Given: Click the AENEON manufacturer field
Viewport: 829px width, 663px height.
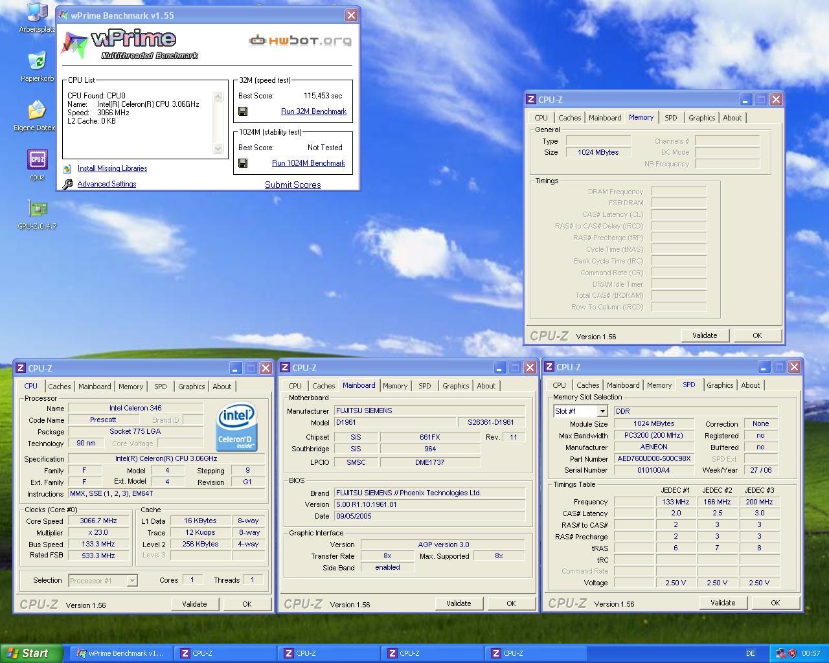Looking at the screenshot, I should (x=653, y=447).
